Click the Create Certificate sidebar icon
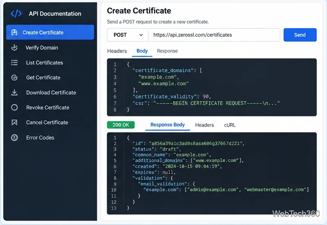The image size is (327, 225). [14, 32]
